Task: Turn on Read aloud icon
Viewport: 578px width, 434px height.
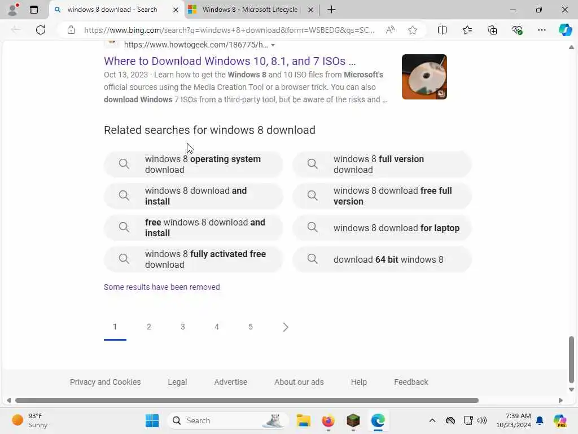Action: pos(390,30)
